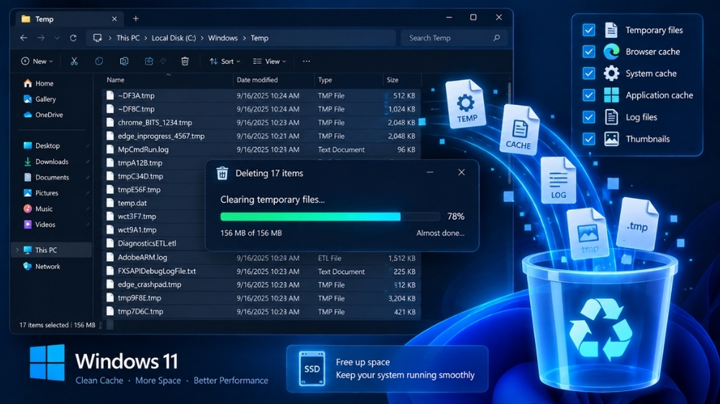Uncheck the Thumbnails checkbox

point(589,139)
